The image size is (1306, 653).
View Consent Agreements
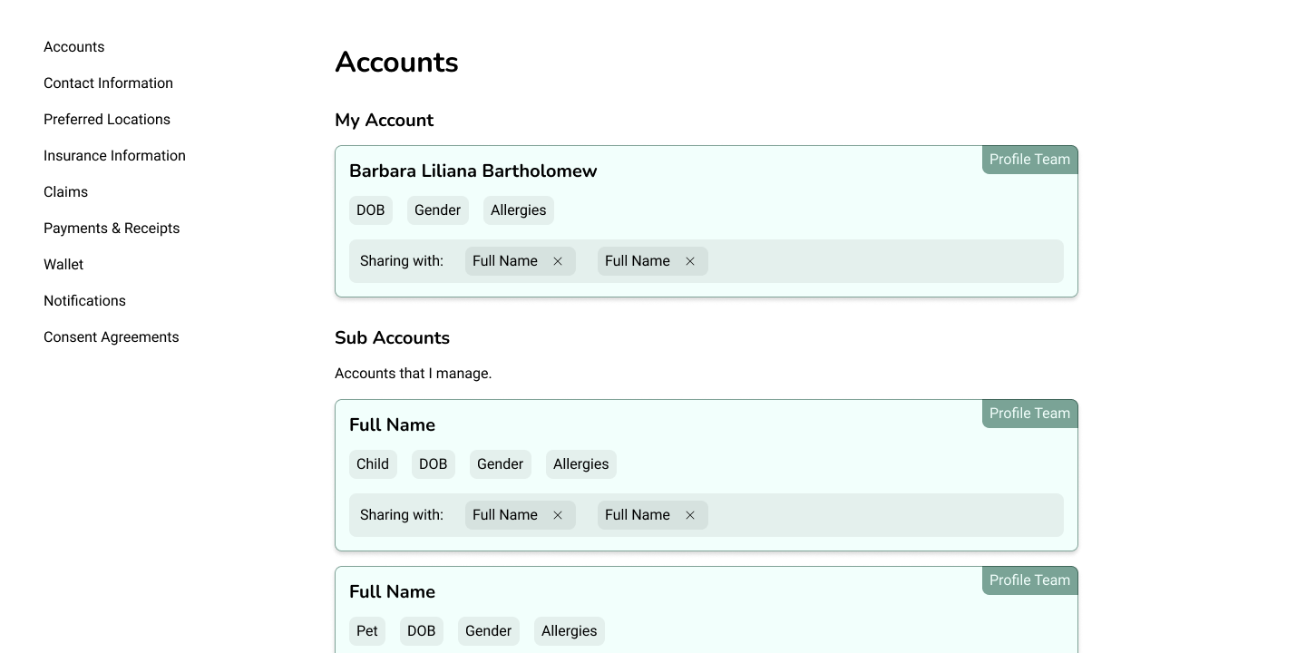111,337
